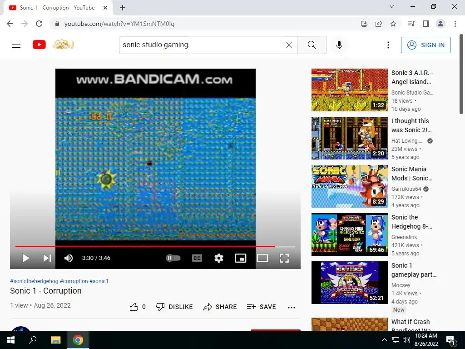Open Sonic Mania Mods video thumbnail

coord(349,186)
